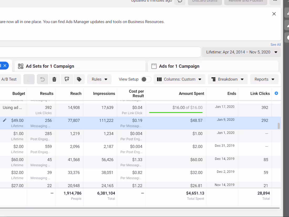The image size is (289, 217).
Task: Switch to Ad Sets for 1 Campaign tab
Action: 50,66
